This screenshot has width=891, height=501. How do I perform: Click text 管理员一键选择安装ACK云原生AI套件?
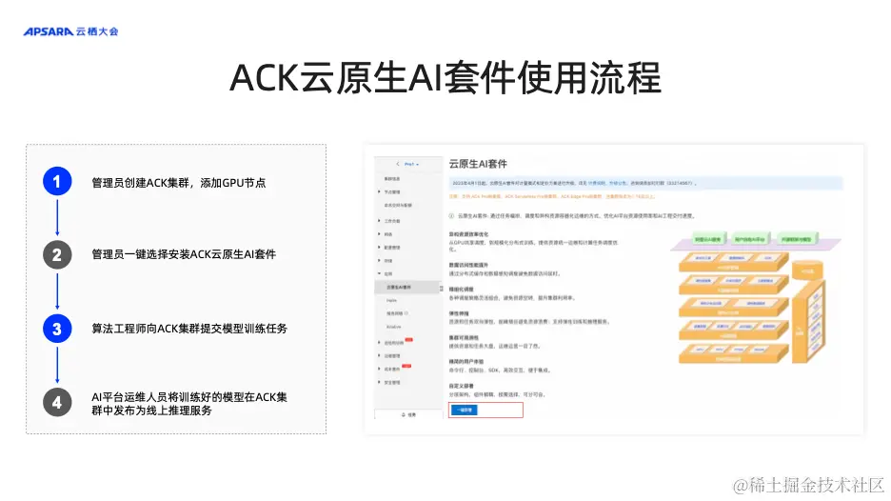pos(184,254)
